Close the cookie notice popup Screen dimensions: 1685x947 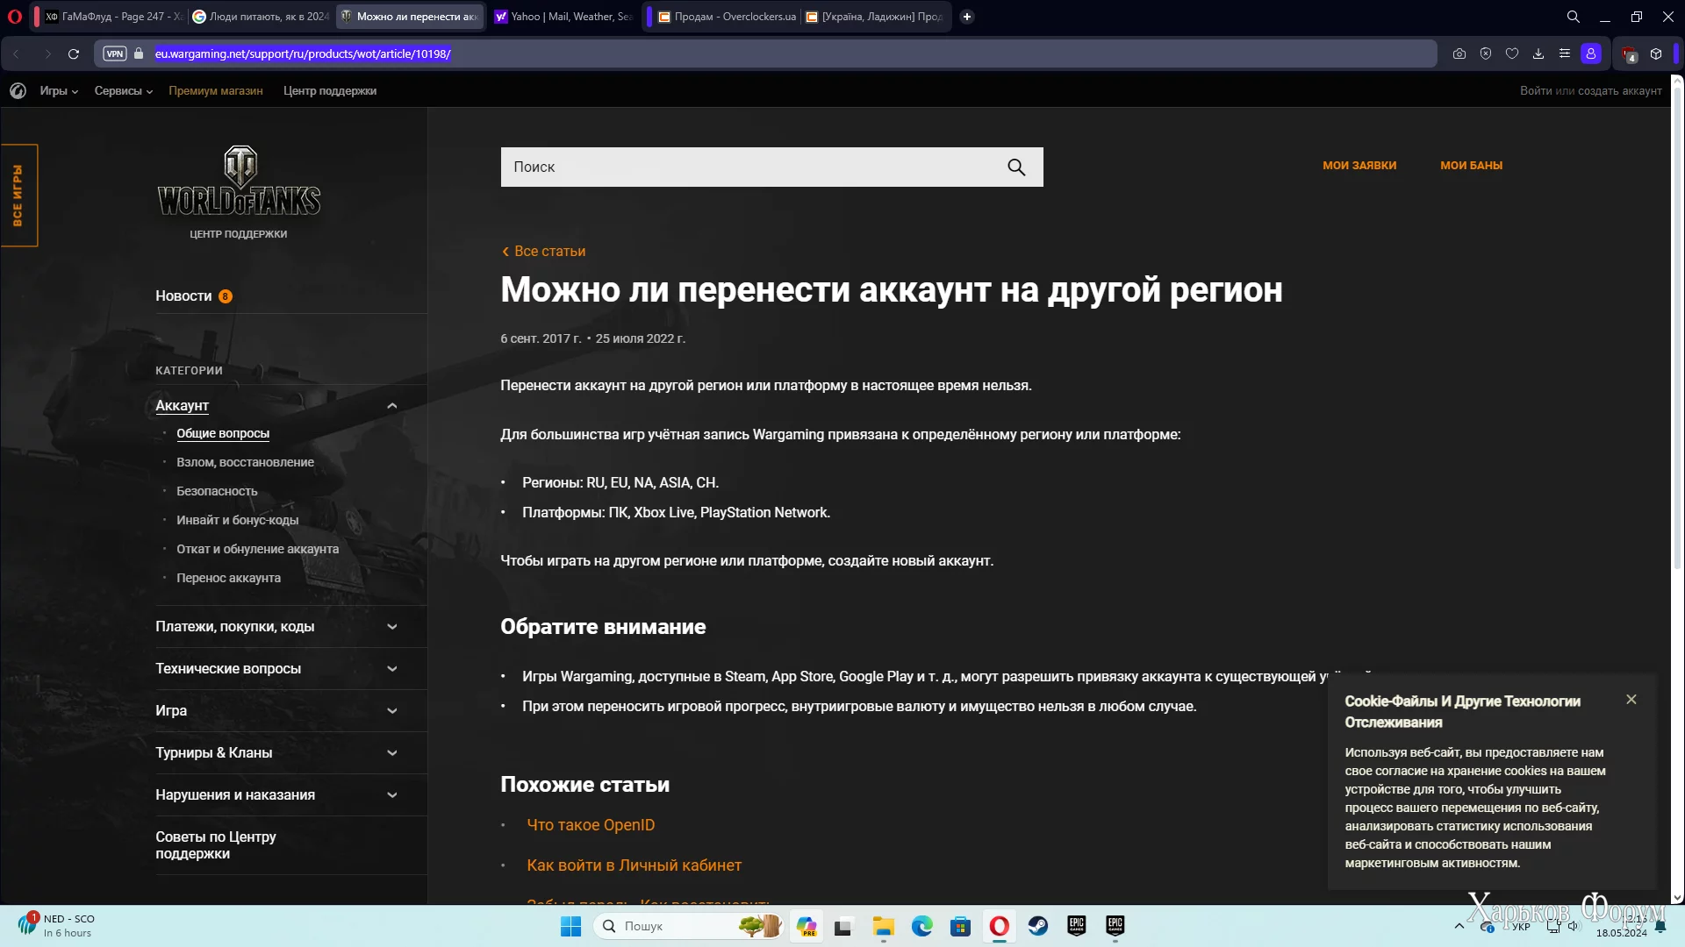click(x=1631, y=700)
